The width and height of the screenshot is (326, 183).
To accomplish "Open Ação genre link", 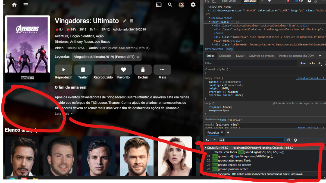I will click(100, 36).
